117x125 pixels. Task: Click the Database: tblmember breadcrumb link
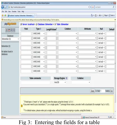click(x=45, y=24)
